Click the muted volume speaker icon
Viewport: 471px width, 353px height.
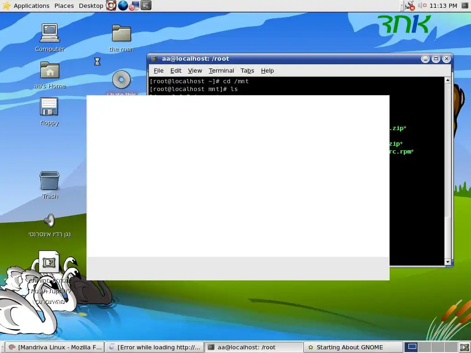pyautogui.click(x=422, y=6)
